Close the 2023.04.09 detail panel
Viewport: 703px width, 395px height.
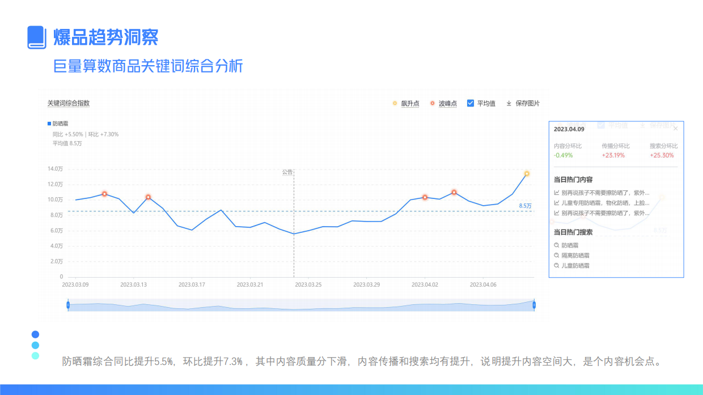[676, 129]
